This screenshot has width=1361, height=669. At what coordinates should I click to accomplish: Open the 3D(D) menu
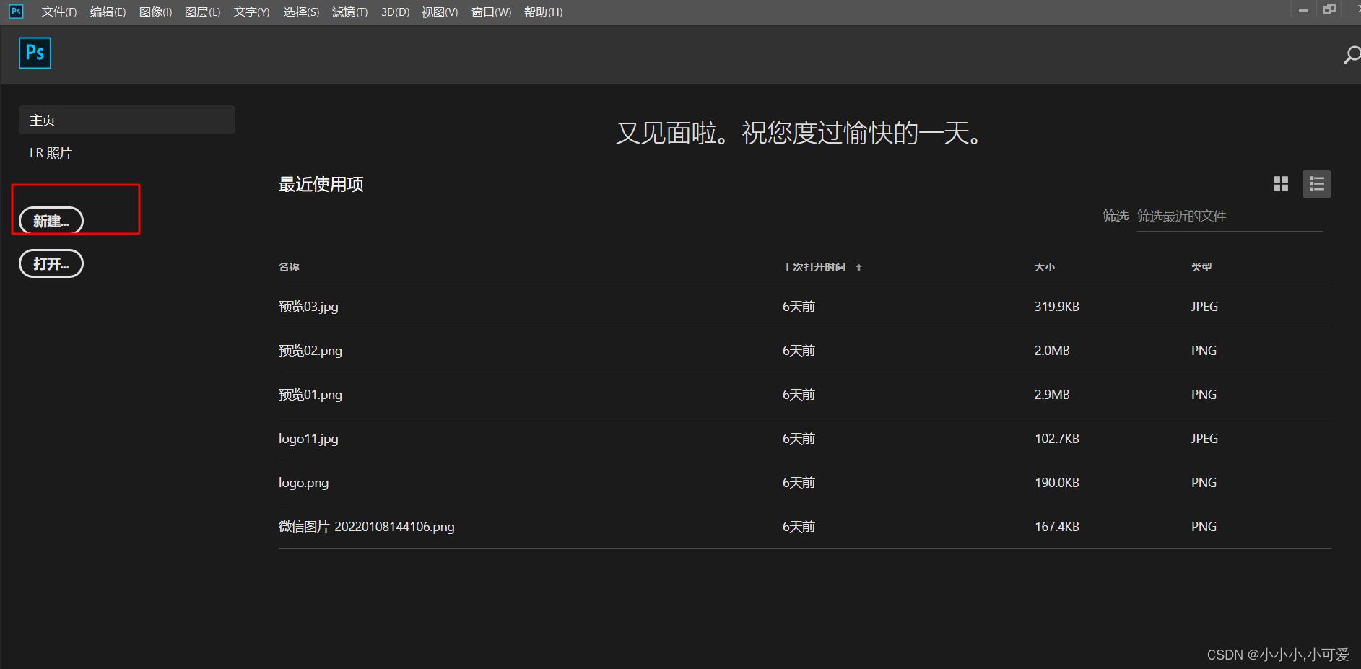(395, 12)
